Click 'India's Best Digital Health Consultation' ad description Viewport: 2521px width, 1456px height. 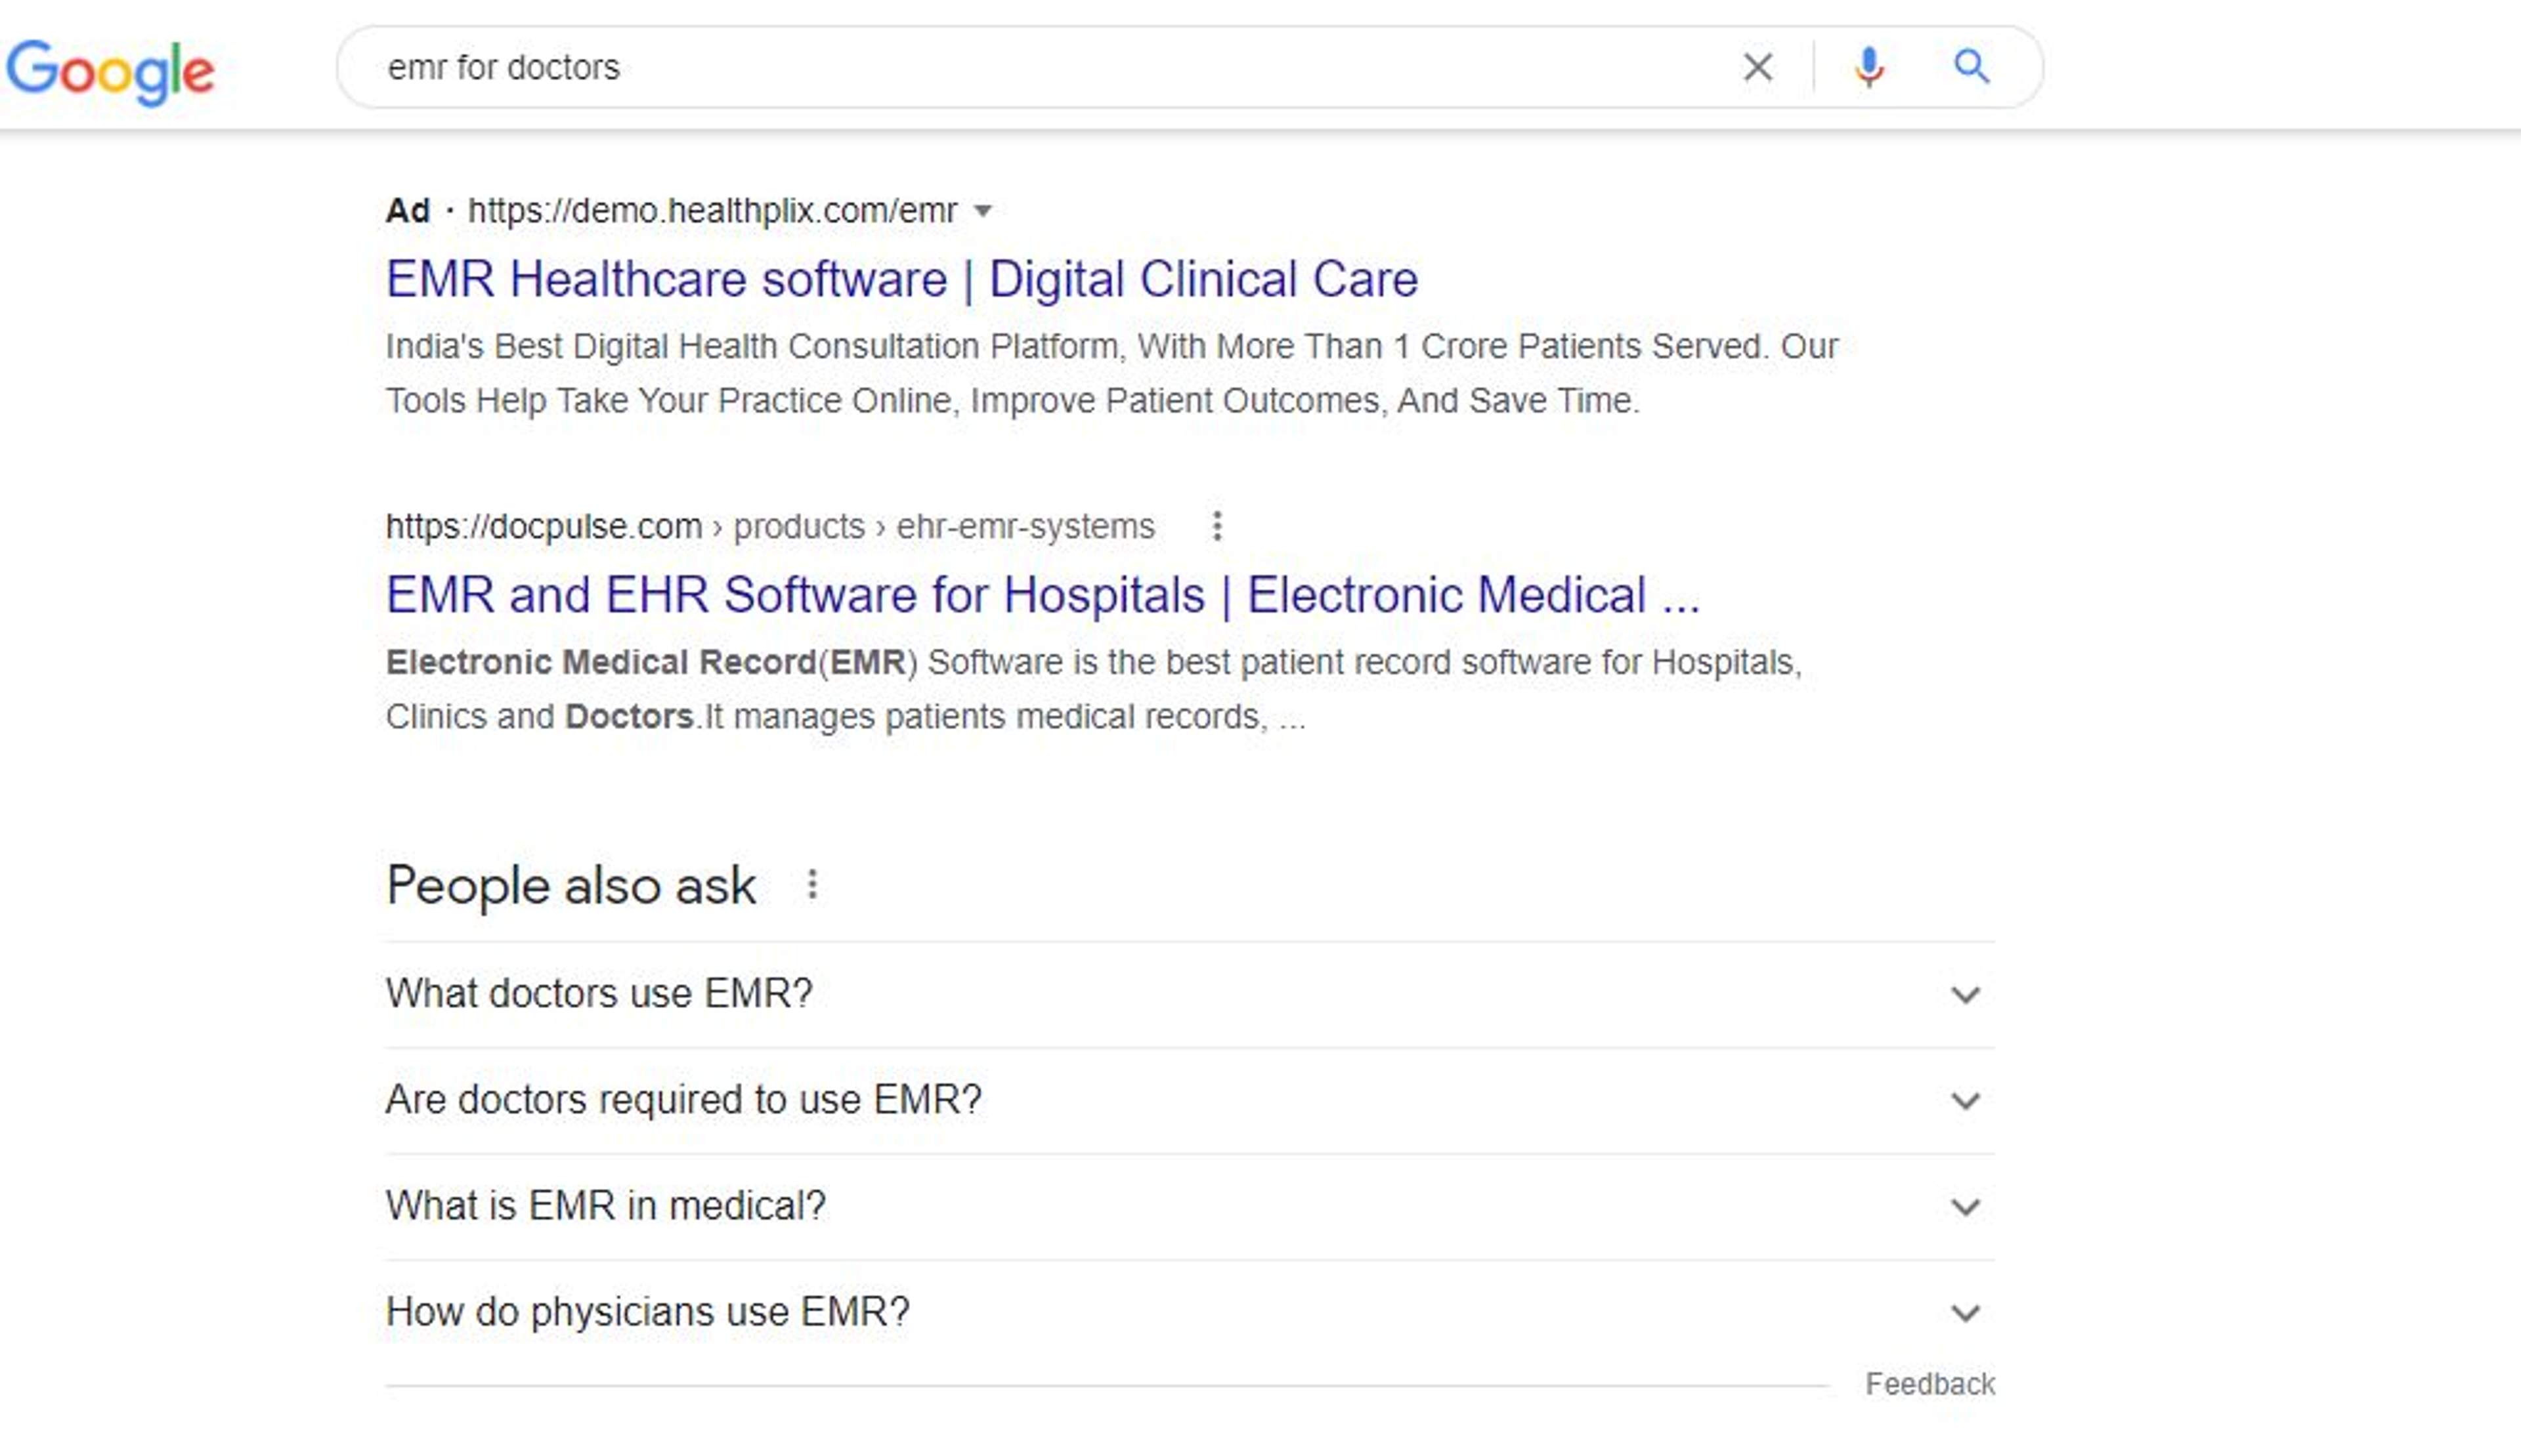pyautogui.click(x=1111, y=373)
